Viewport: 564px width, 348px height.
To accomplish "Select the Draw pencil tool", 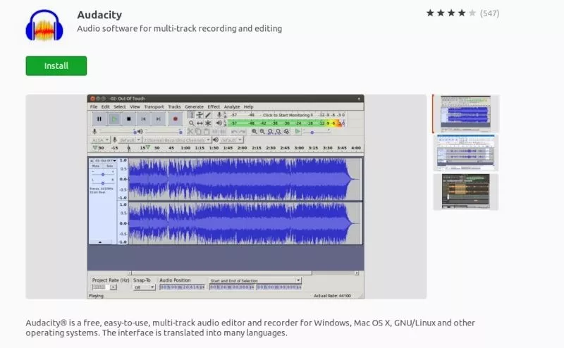I will [x=208, y=115].
